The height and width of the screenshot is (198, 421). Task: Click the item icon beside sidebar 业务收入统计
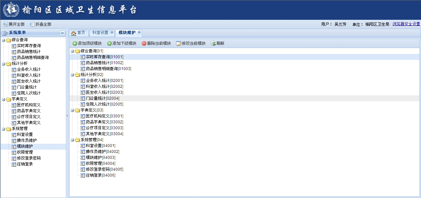(14, 69)
